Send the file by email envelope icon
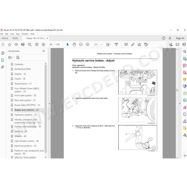This screenshot has height=187, width=187. (x=177, y=45)
